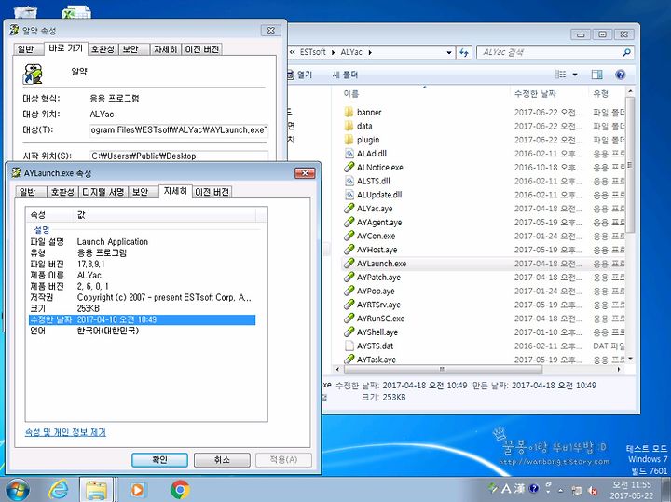This screenshot has height=502, width=671.
Task: Select the 파일 설명 Launch Application row
Action: coord(142,241)
